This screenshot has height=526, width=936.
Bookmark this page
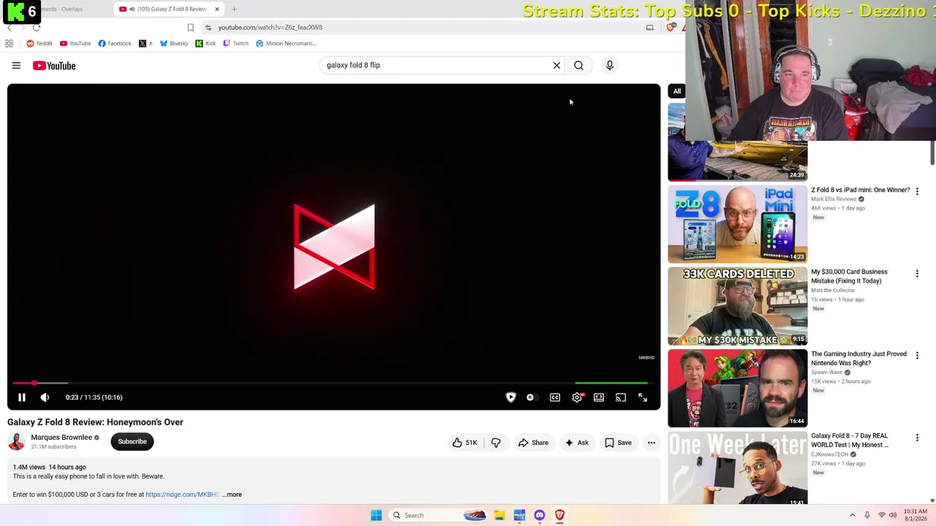pos(190,28)
